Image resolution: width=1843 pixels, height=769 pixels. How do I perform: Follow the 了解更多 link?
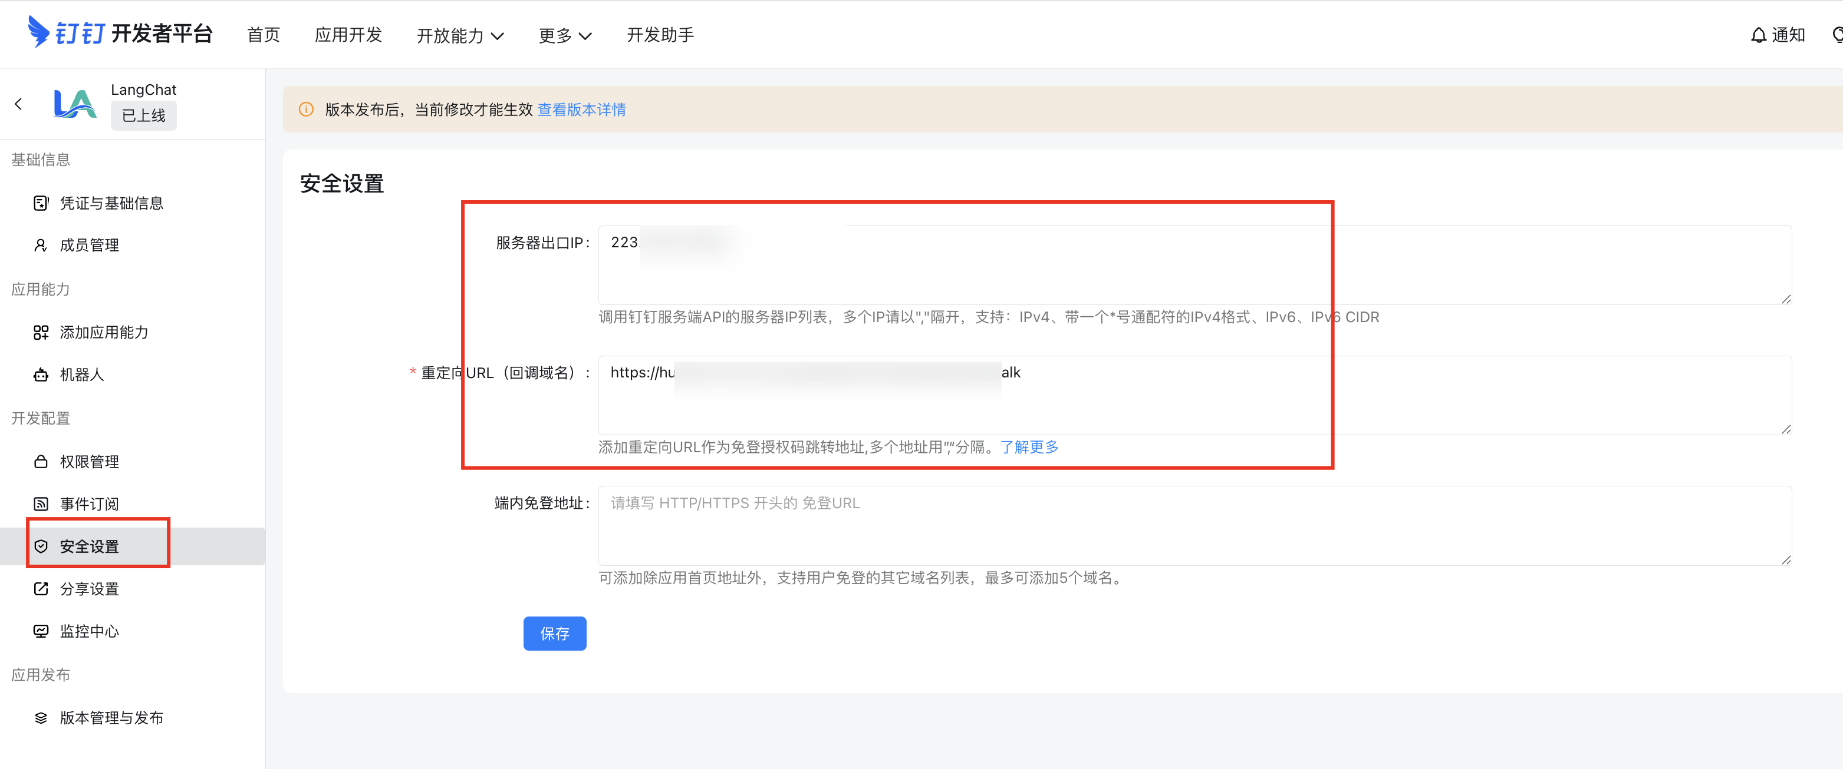pyautogui.click(x=1028, y=448)
